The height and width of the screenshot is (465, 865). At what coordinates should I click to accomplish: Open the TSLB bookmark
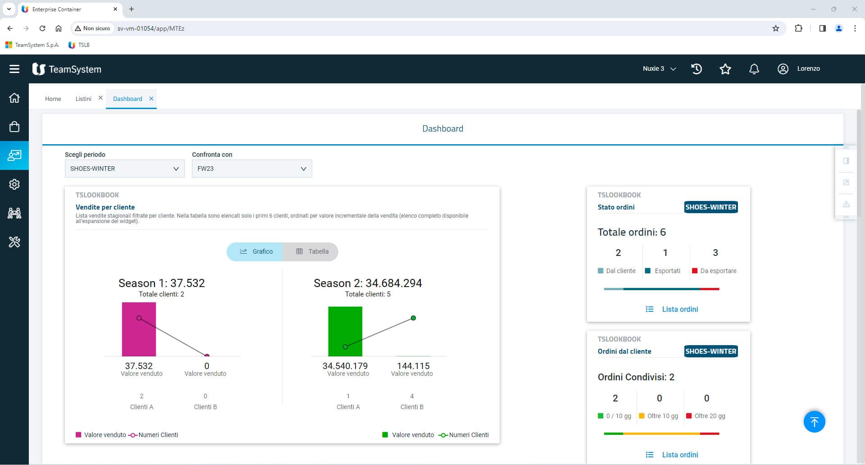tap(79, 45)
